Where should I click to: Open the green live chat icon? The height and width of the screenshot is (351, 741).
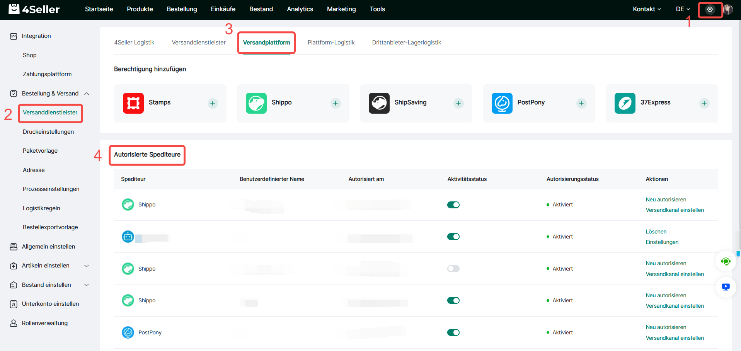[x=726, y=262]
